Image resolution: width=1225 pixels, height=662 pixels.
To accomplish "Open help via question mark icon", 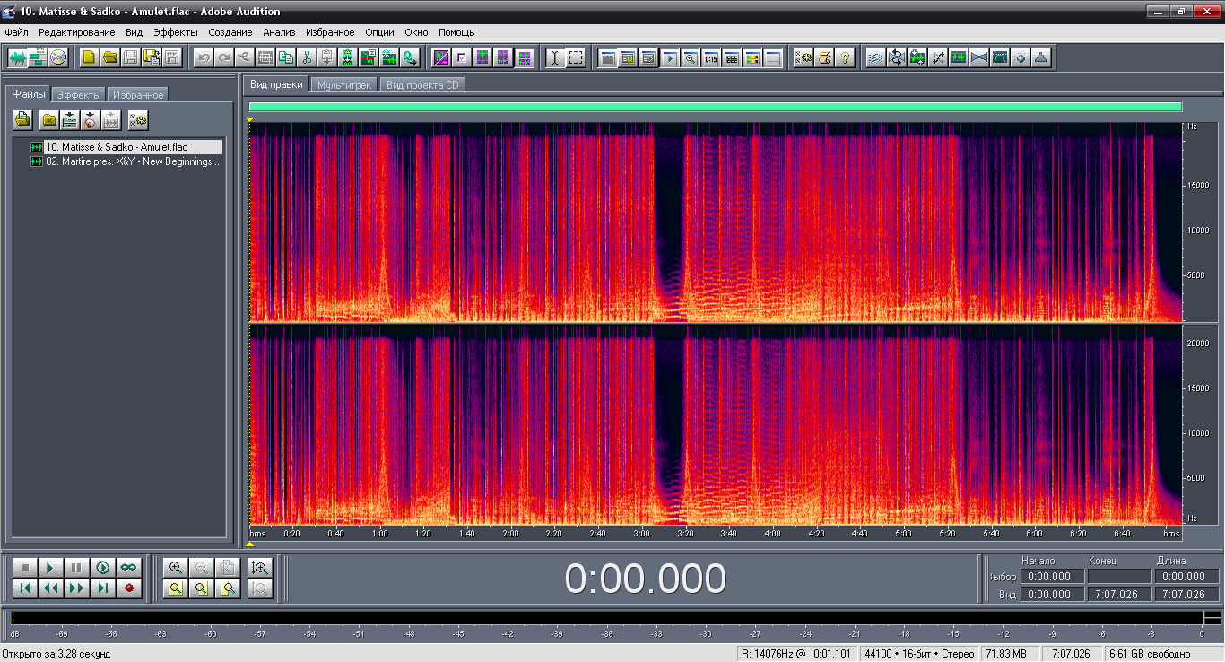I will [x=845, y=57].
